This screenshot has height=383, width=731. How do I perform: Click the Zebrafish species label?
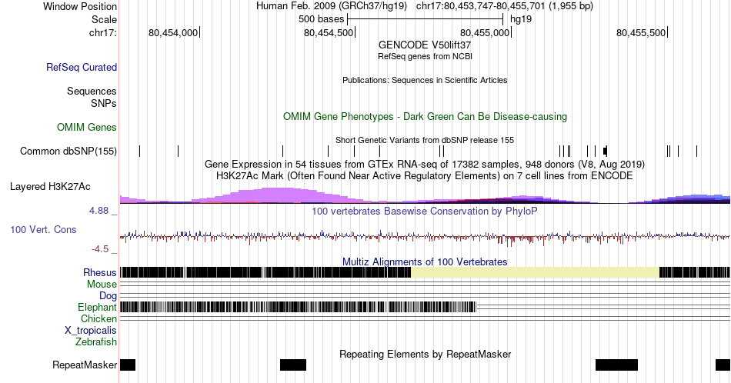point(96,341)
